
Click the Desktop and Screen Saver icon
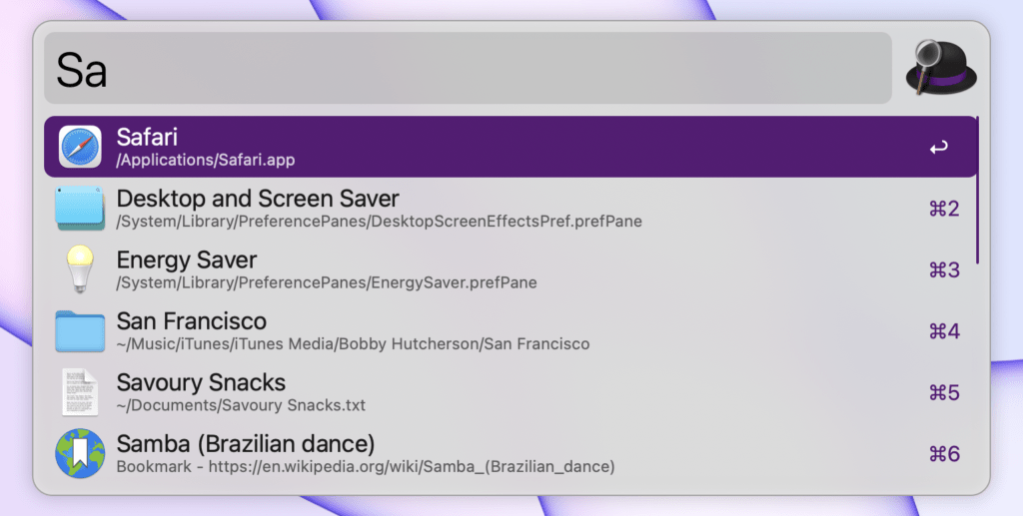80,208
